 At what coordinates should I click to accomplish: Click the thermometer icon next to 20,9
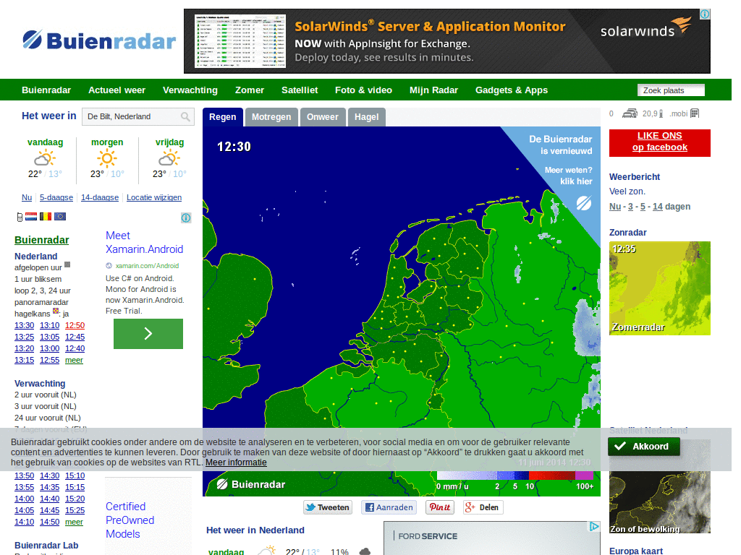tap(661, 113)
